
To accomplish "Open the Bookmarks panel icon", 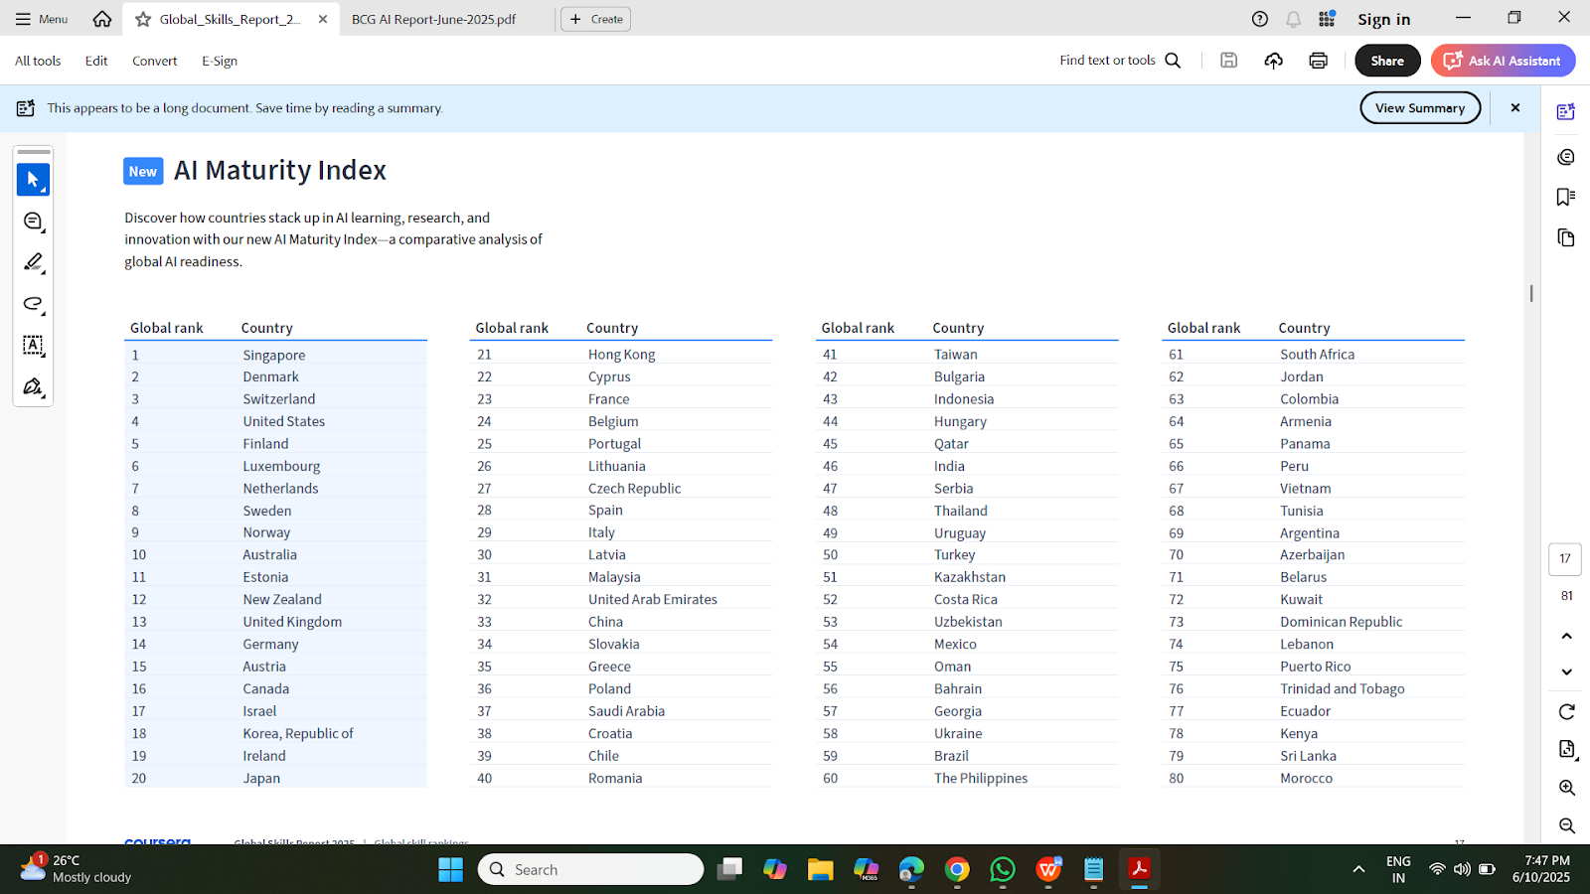I will point(1566,197).
